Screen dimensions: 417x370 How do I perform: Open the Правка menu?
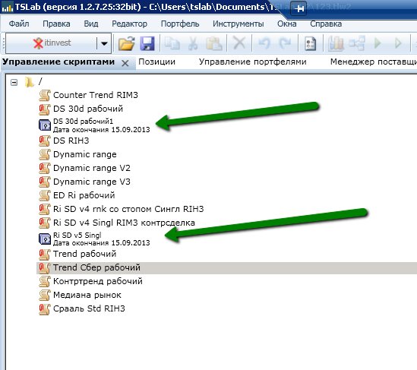pyautogui.click(x=56, y=24)
